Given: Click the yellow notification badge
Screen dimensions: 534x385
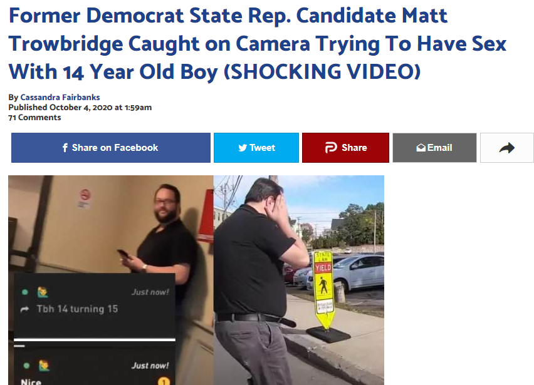Looking at the screenshot, I should pos(164,382).
